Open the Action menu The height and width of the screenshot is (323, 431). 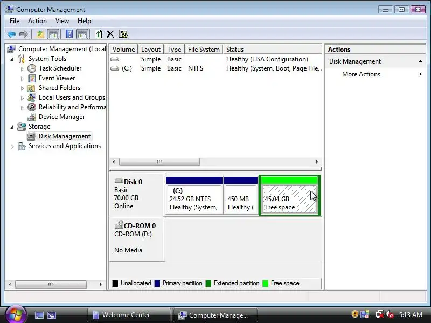[x=37, y=21]
